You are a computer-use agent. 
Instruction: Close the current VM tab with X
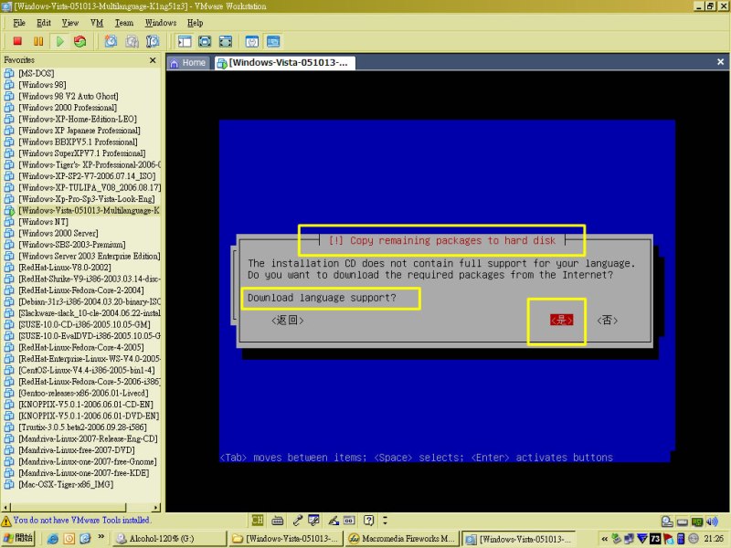pos(720,62)
